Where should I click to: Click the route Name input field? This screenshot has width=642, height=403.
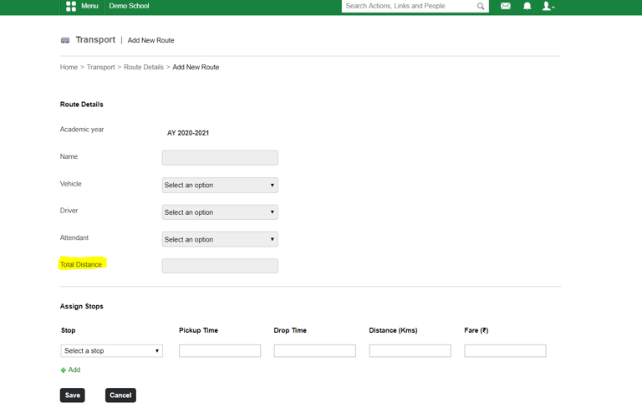pos(220,158)
